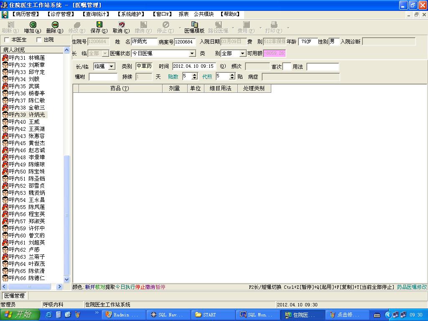Expand the 医嘱状态 今日医嘱 dropdown
428x321 pixels.
192,53
